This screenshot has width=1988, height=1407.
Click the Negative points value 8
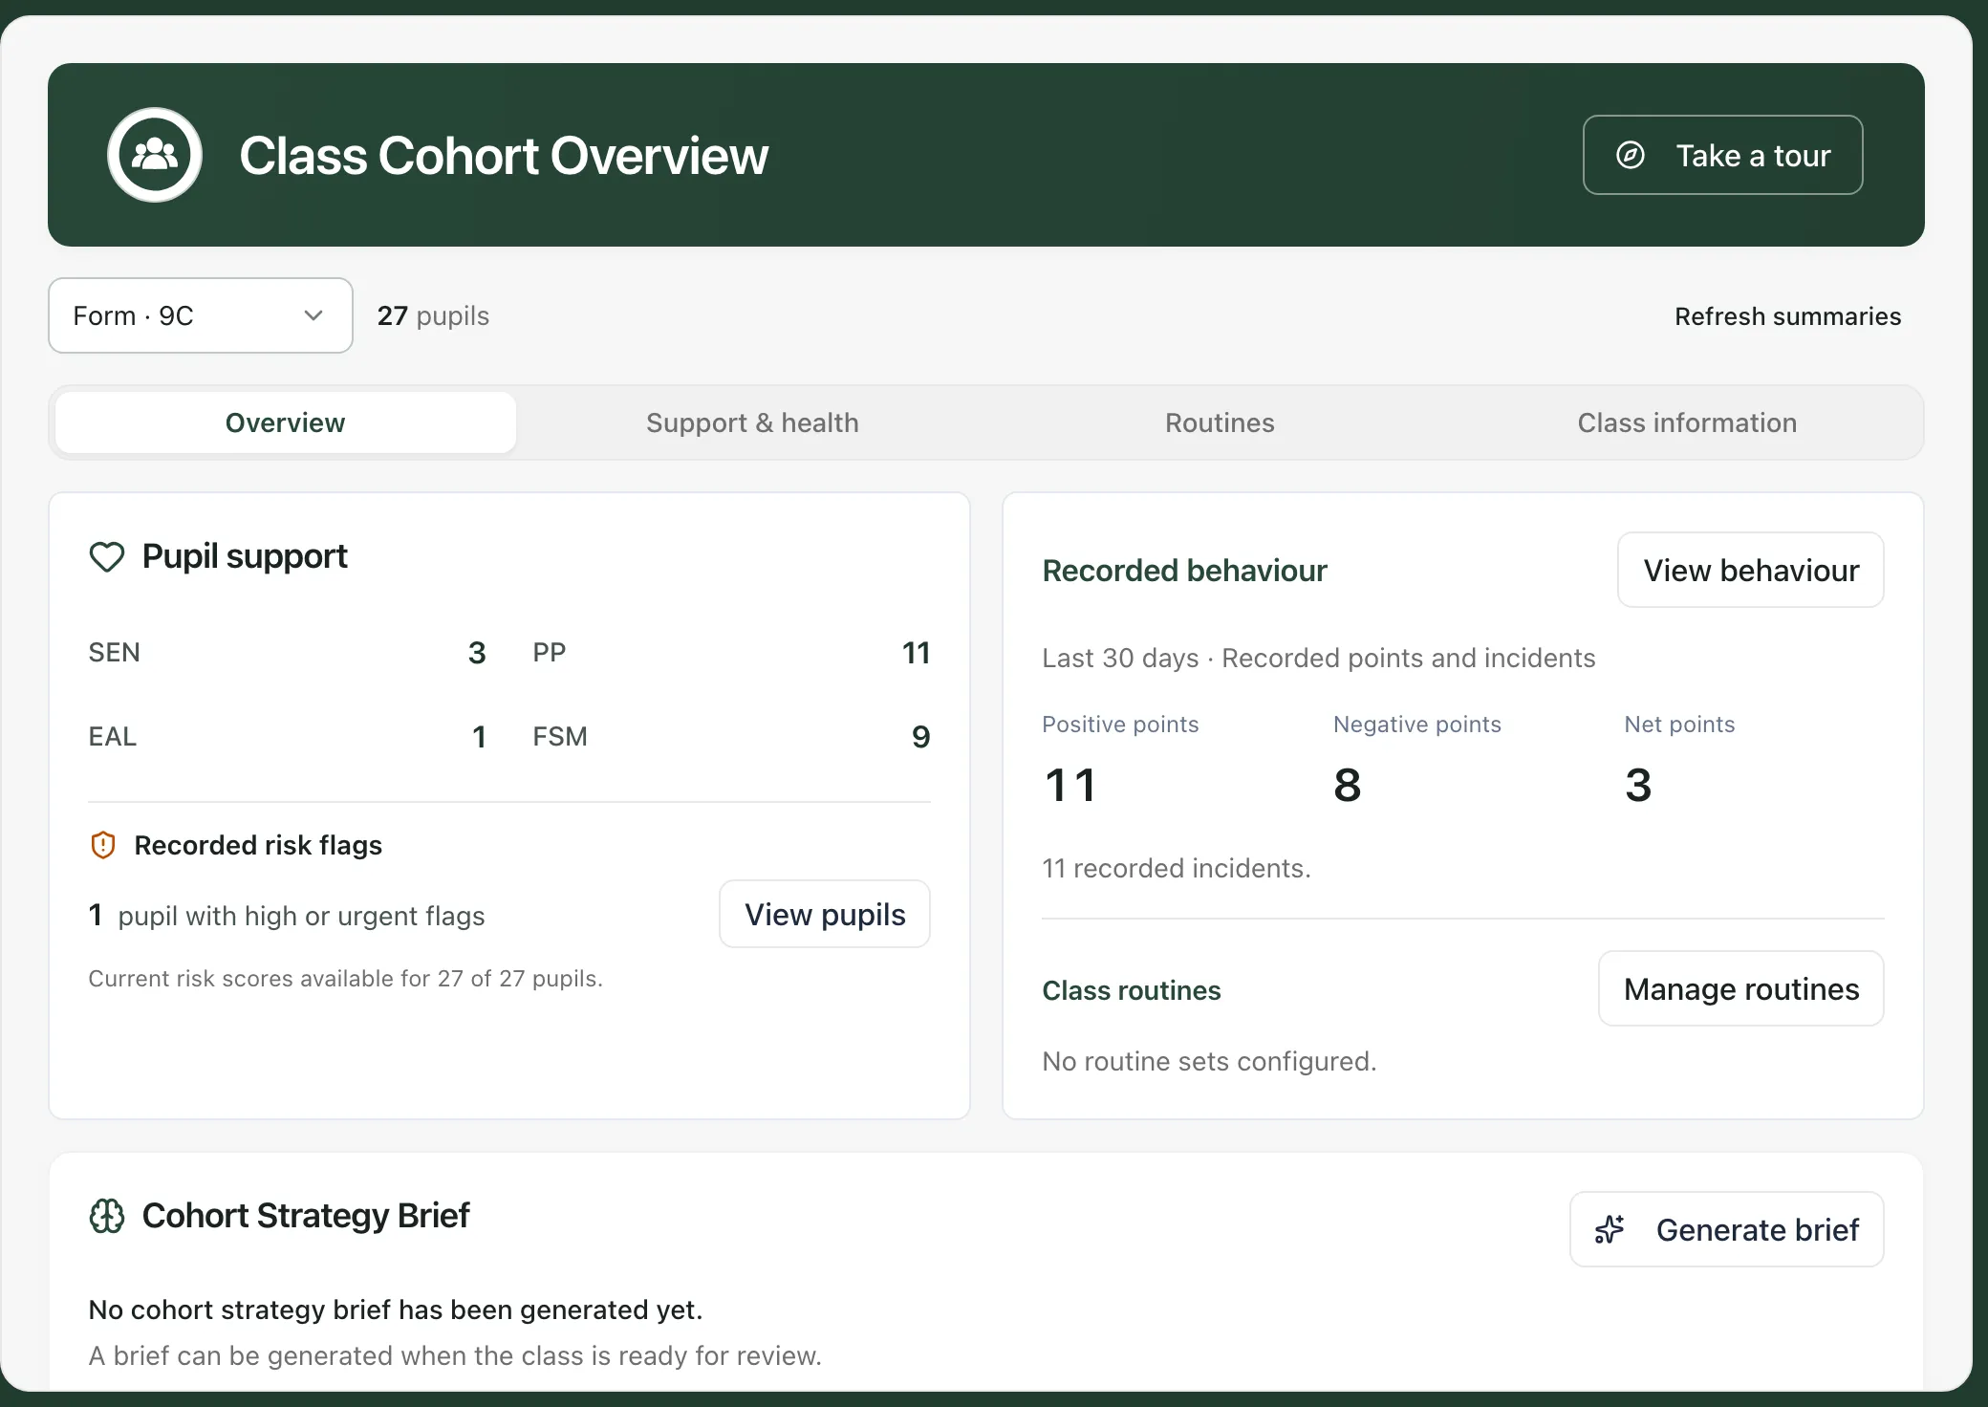click(1348, 786)
